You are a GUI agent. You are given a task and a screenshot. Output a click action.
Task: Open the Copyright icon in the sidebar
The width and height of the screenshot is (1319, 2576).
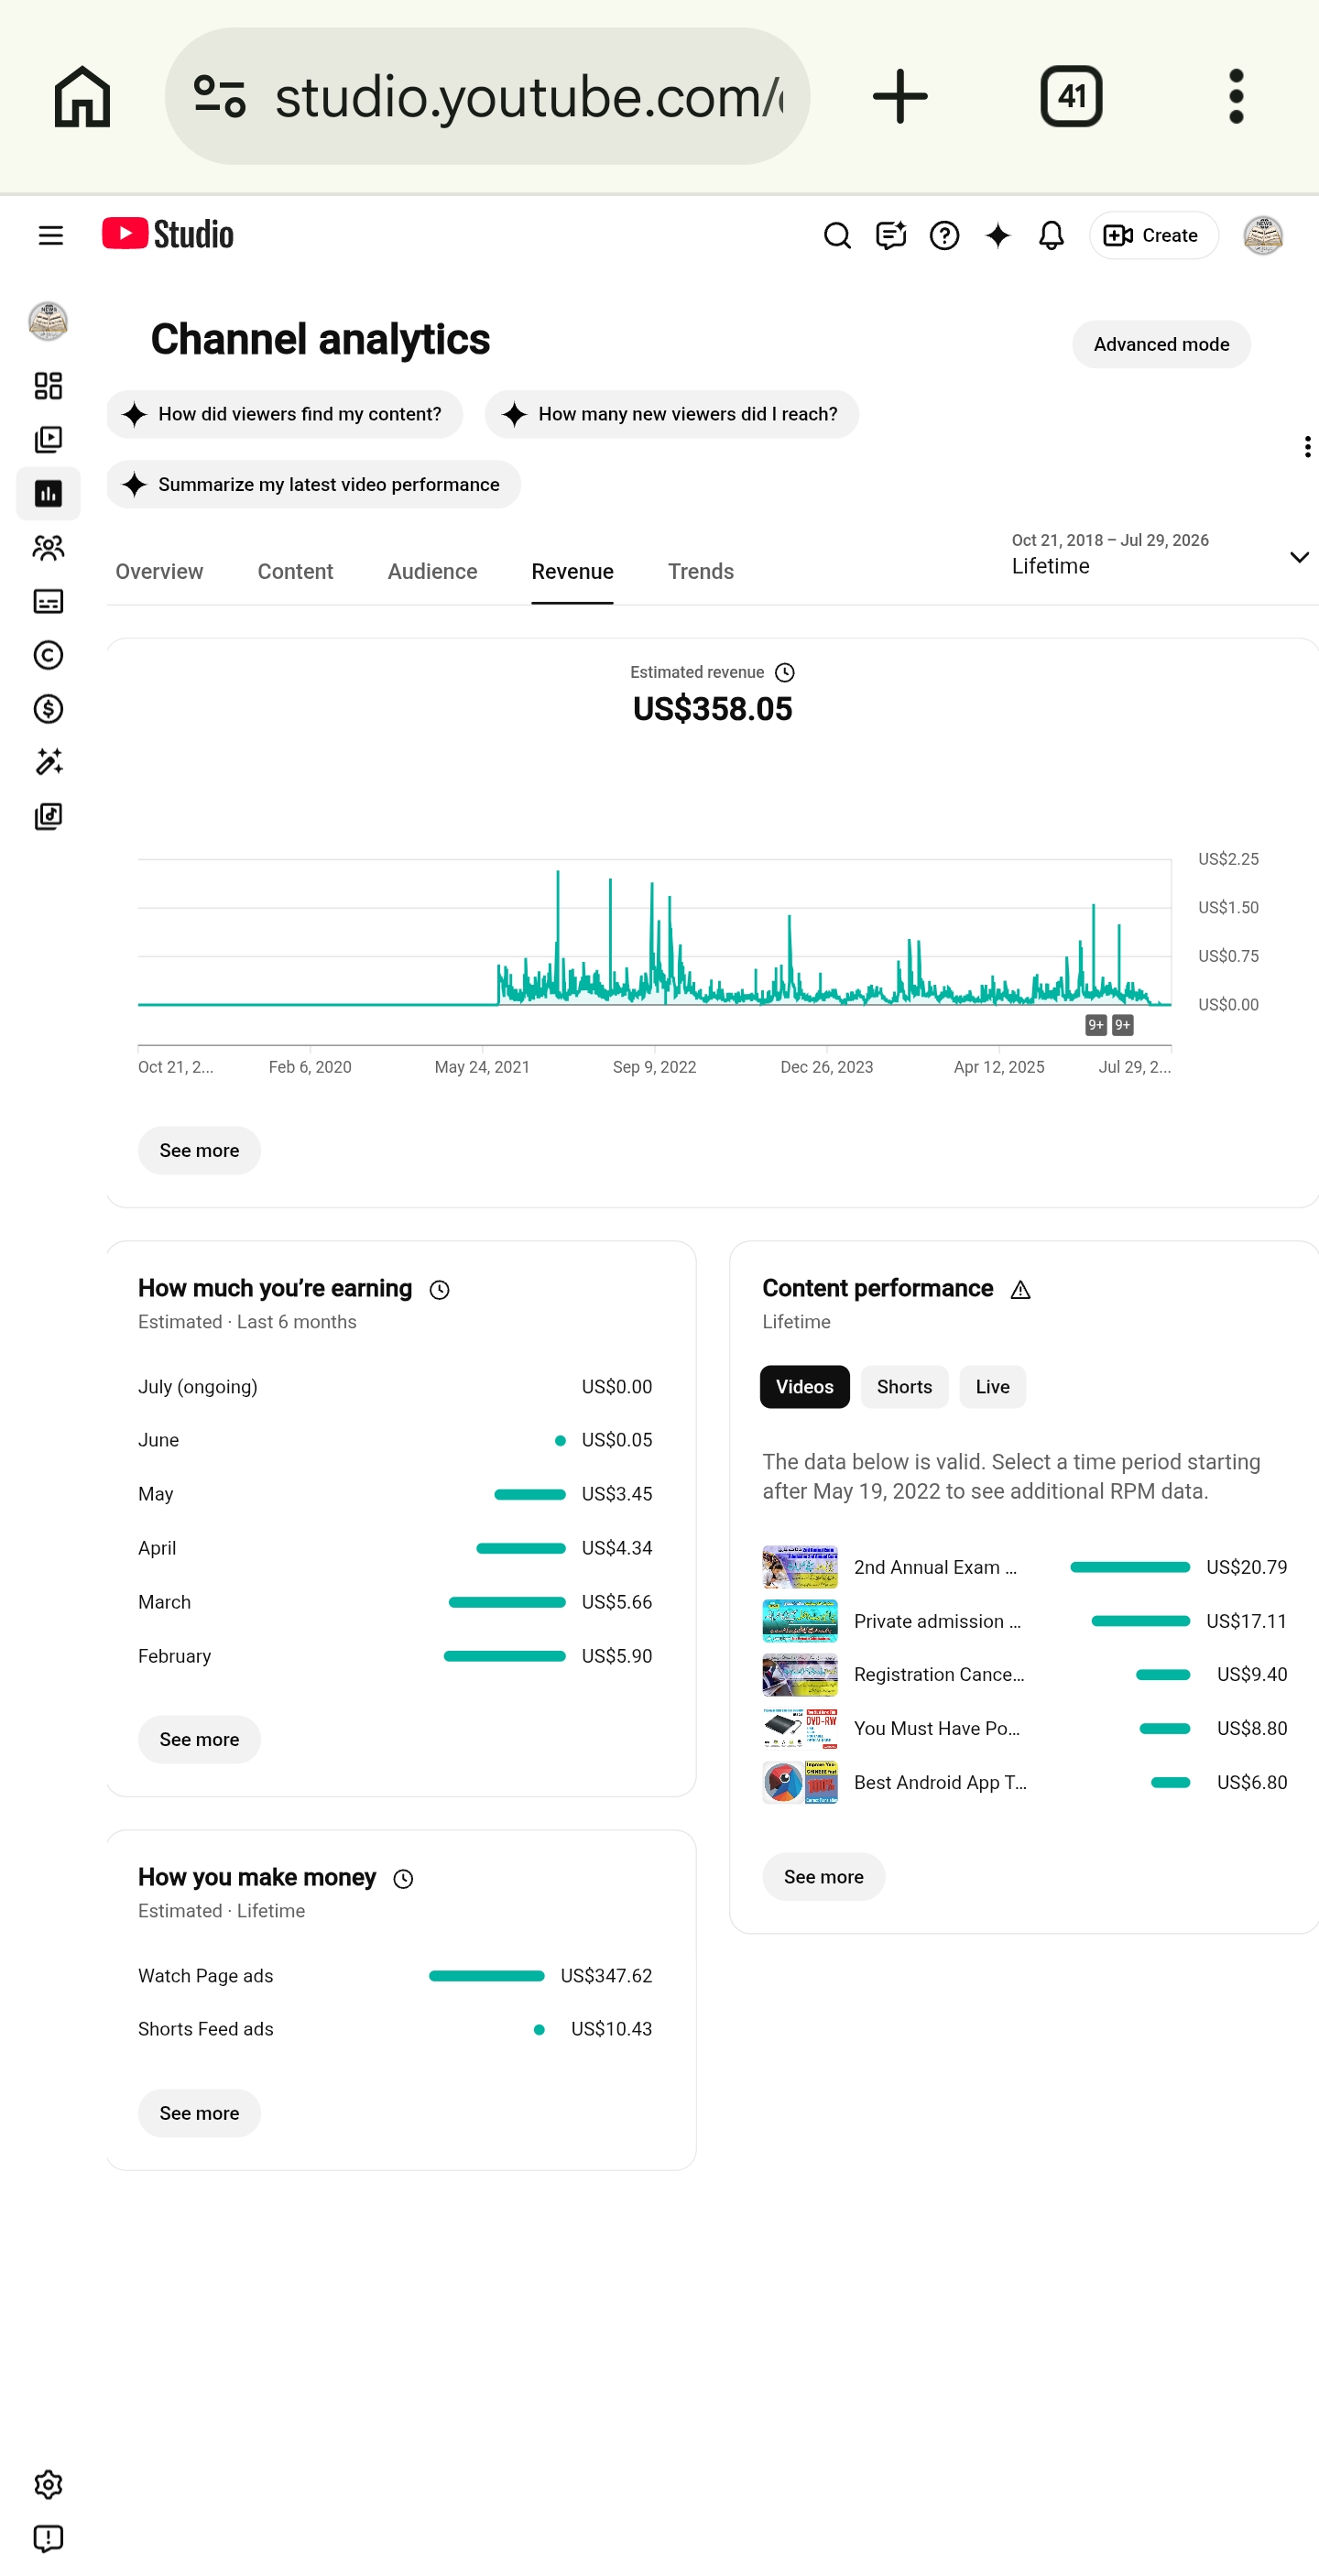[48, 655]
